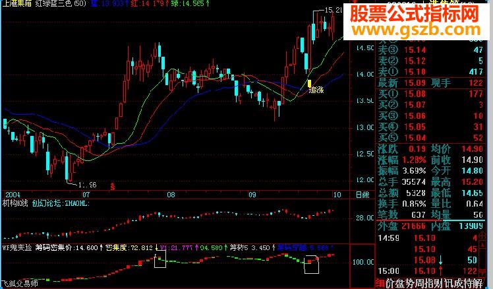Open the 细 detail tab
Screen dimensions: 493x289
coord(380,283)
